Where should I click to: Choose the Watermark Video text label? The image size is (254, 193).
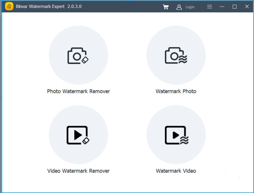click(176, 171)
